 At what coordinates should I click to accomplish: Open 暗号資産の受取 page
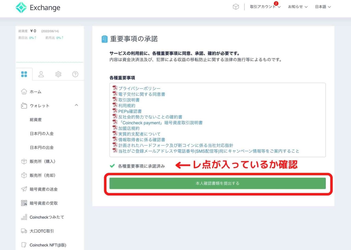click(44, 203)
